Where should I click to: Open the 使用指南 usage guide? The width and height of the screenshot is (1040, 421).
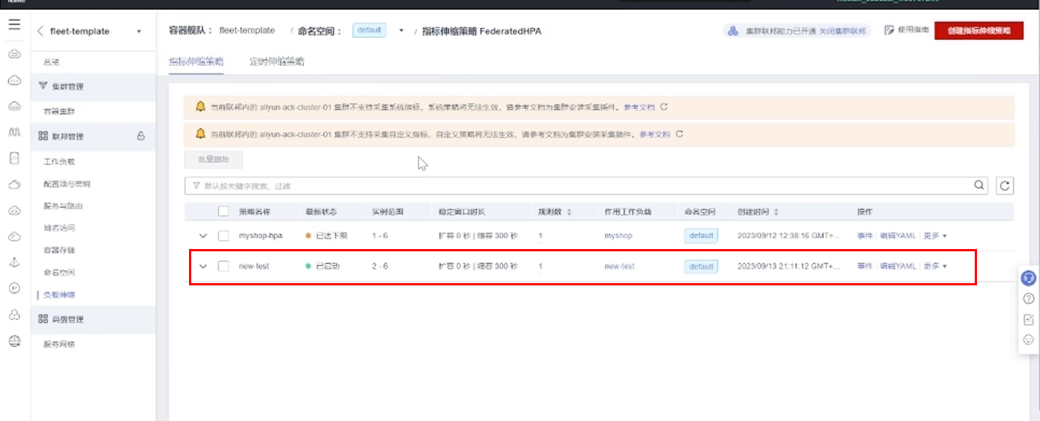click(907, 30)
